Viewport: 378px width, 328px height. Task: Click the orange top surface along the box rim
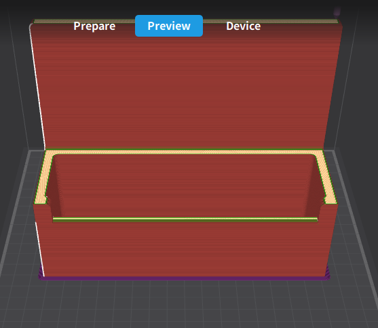tap(183, 152)
